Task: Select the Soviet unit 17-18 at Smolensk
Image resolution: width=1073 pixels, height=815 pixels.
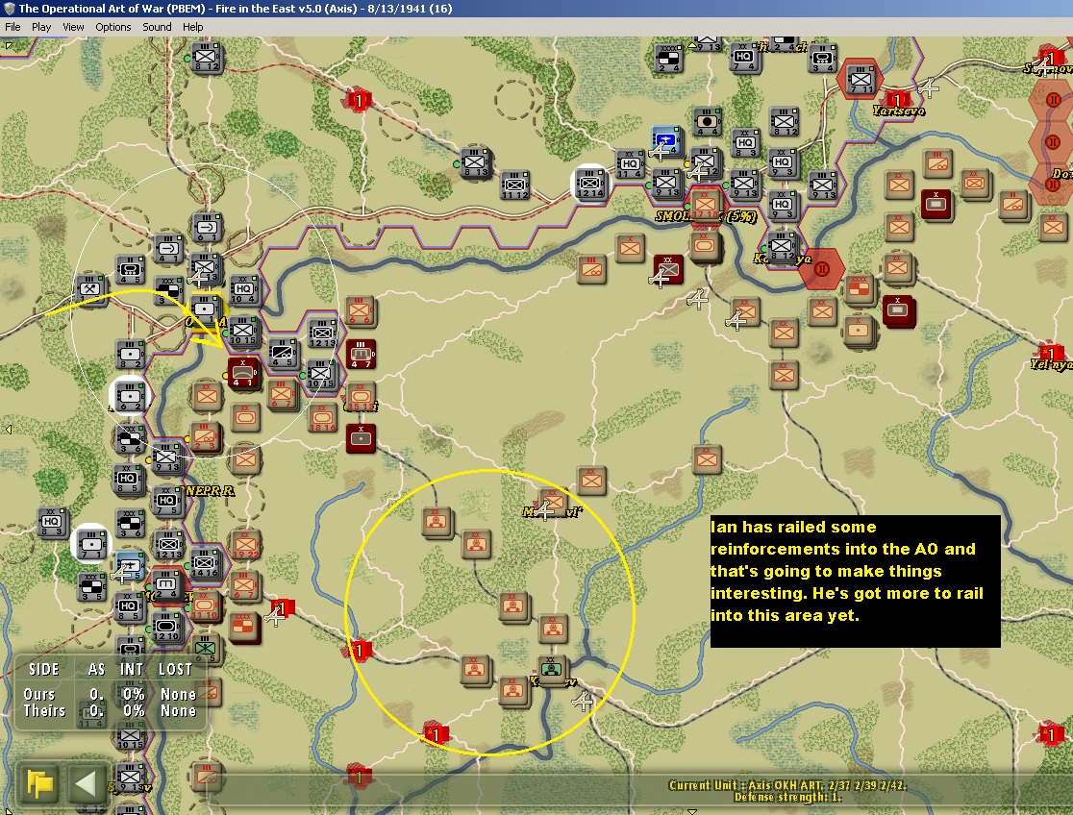Action: point(705,206)
